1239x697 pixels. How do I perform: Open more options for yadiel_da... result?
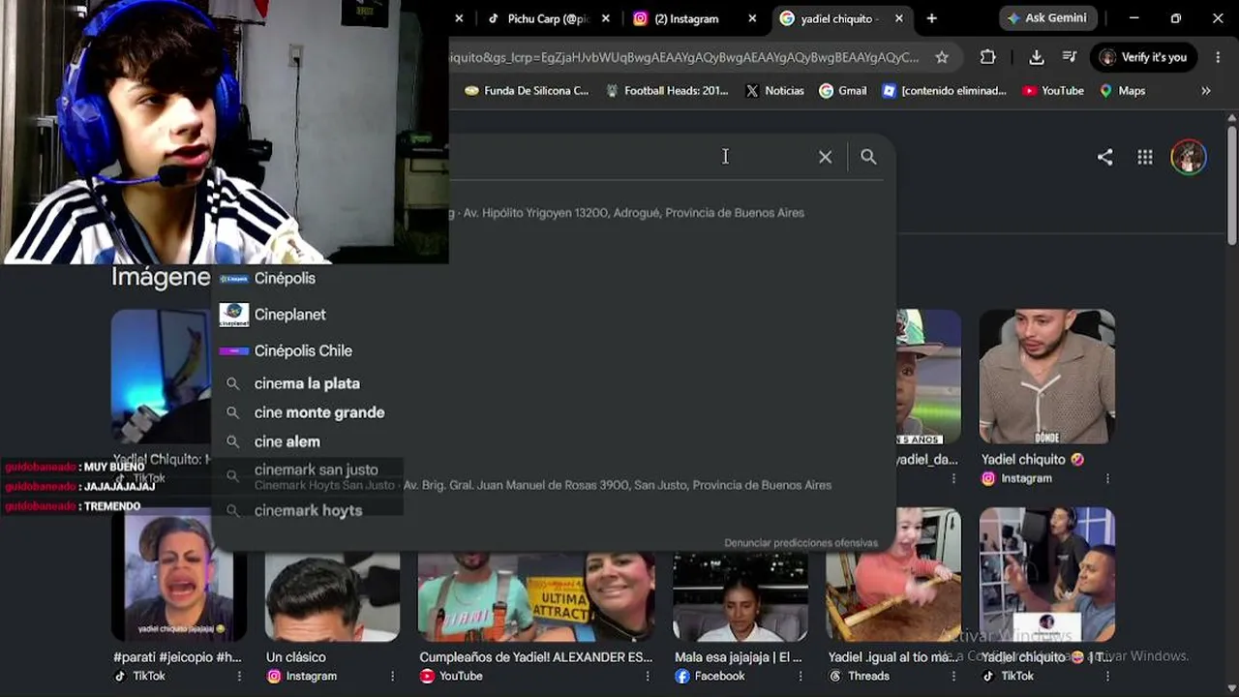click(x=953, y=478)
